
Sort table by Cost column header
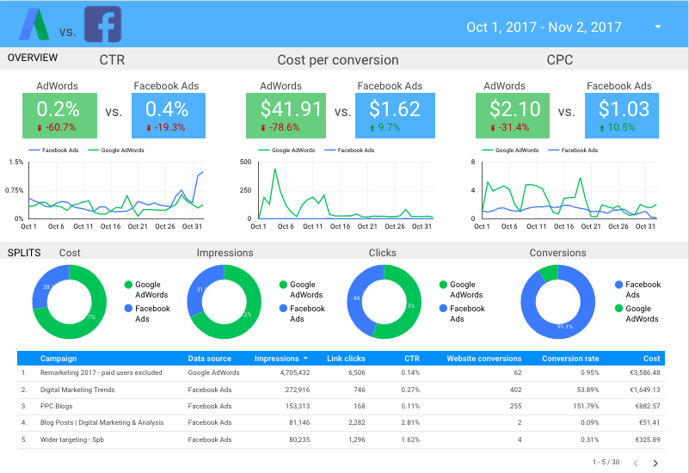[652, 359]
